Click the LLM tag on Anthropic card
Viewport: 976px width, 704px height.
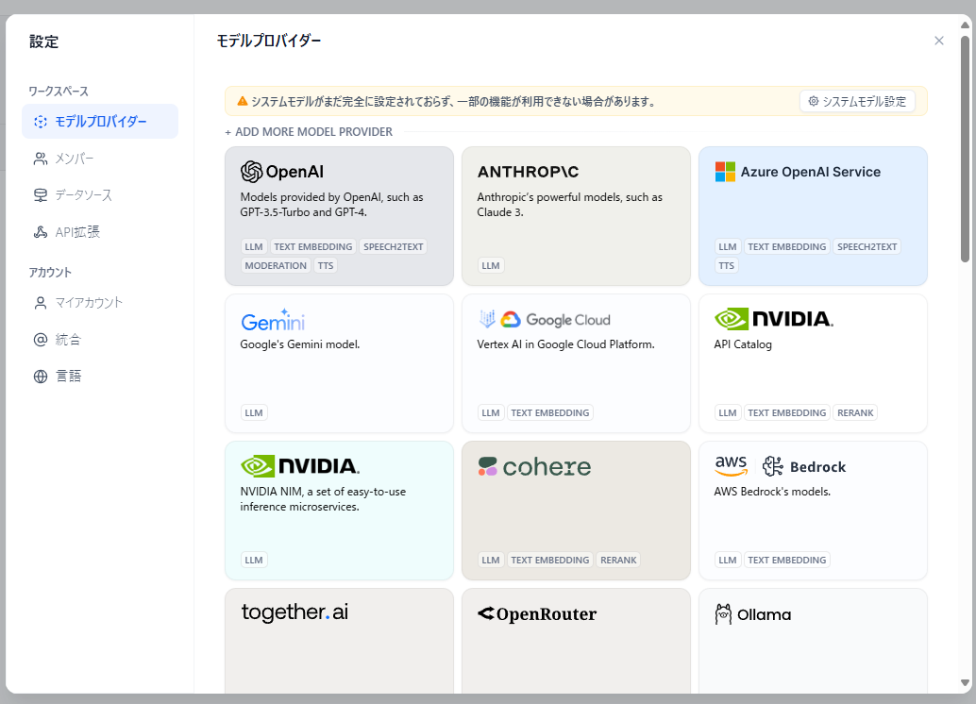491,266
